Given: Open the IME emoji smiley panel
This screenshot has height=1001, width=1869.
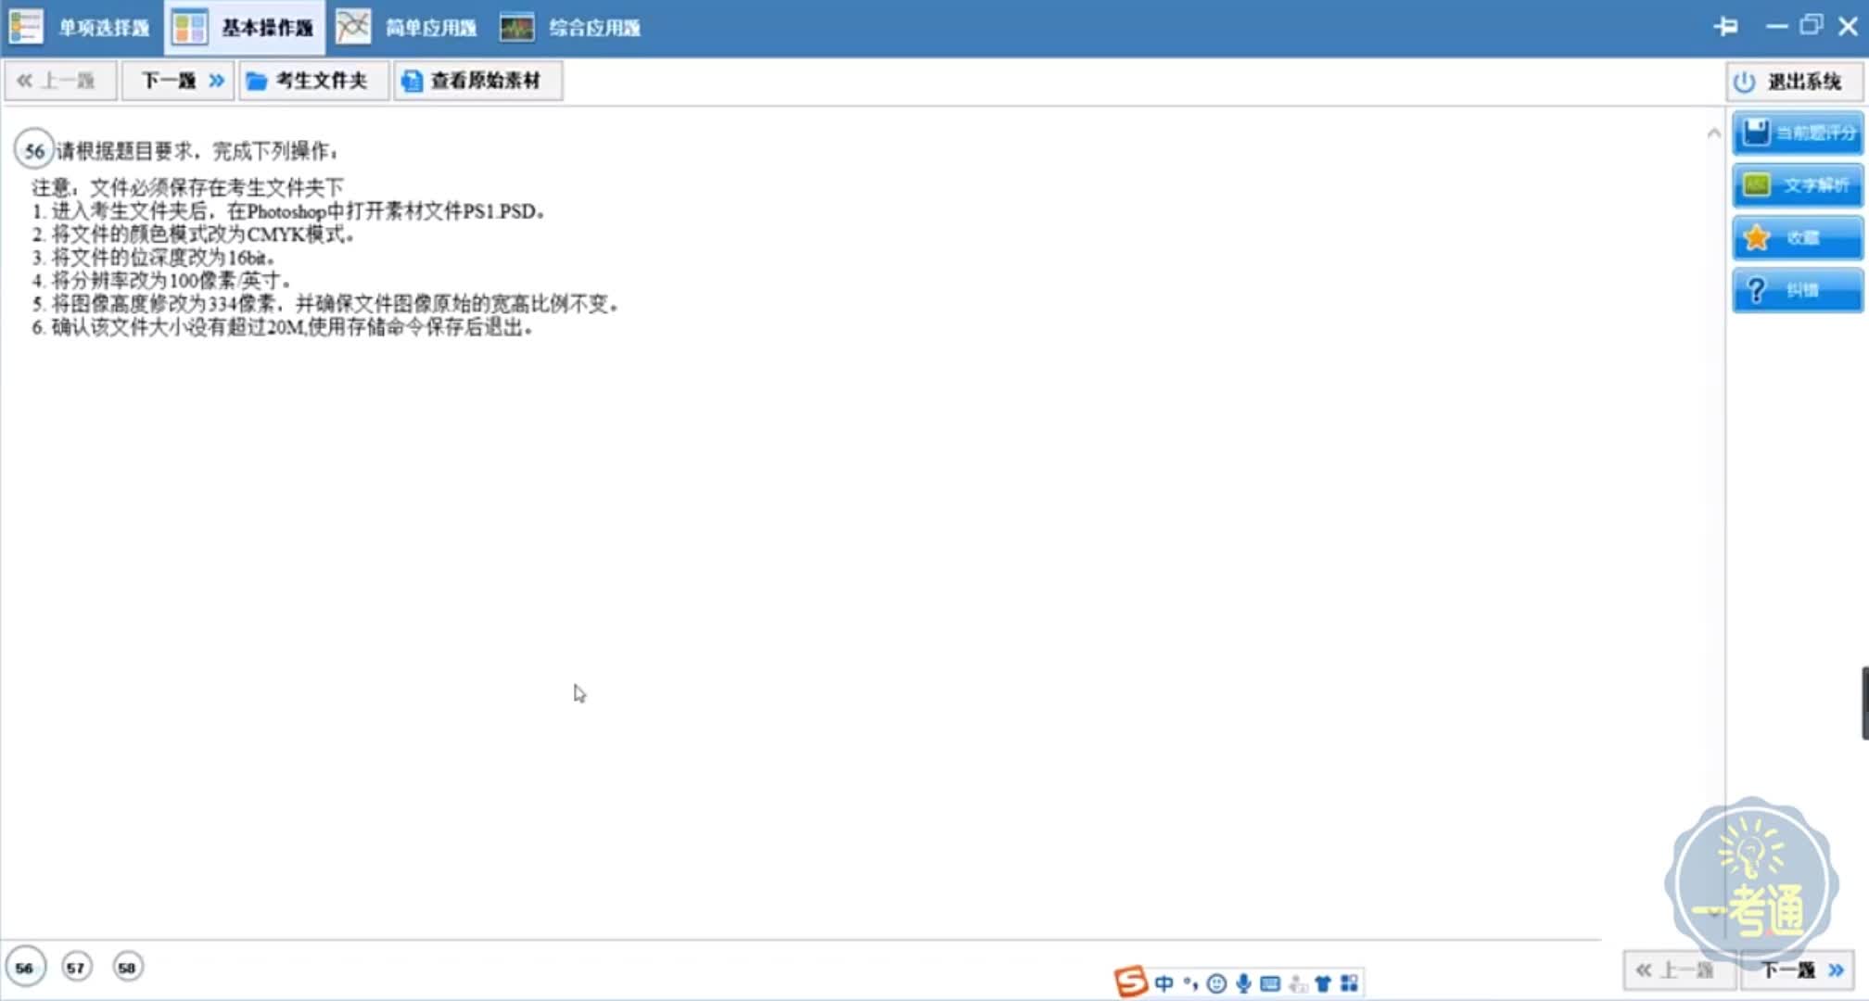Looking at the screenshot, I should coord(1217,983).
